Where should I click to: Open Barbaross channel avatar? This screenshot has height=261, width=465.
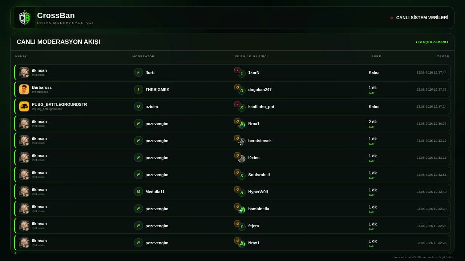coord(24,90)
